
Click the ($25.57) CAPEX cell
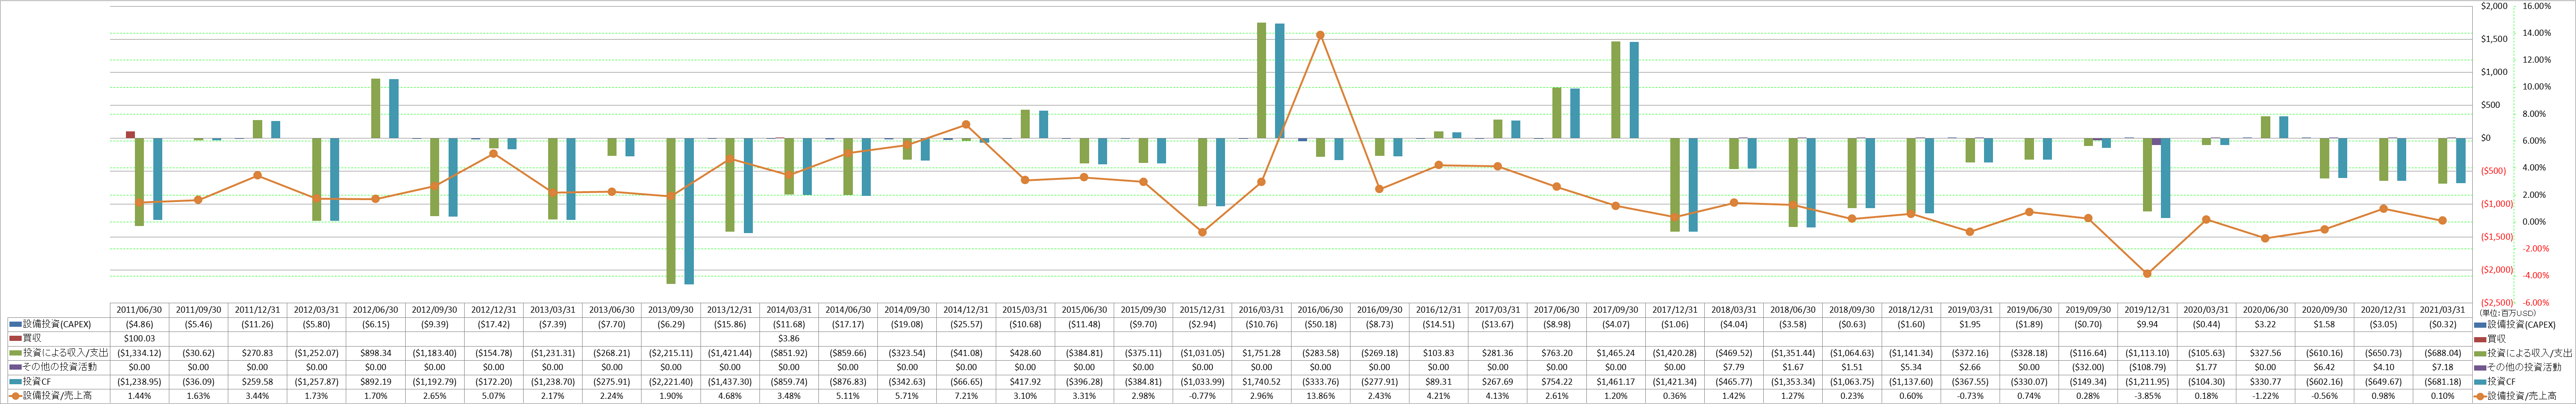tap(966, 324)
